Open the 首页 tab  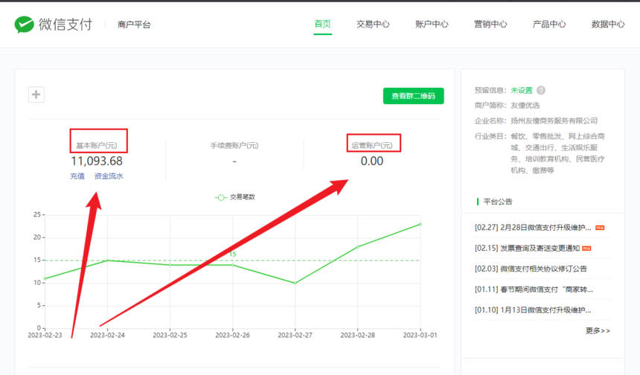322,24
